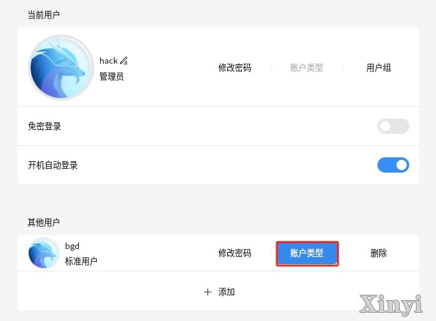
Task: Open 修改密码 for current user hack
Action: tap(235, 68)
